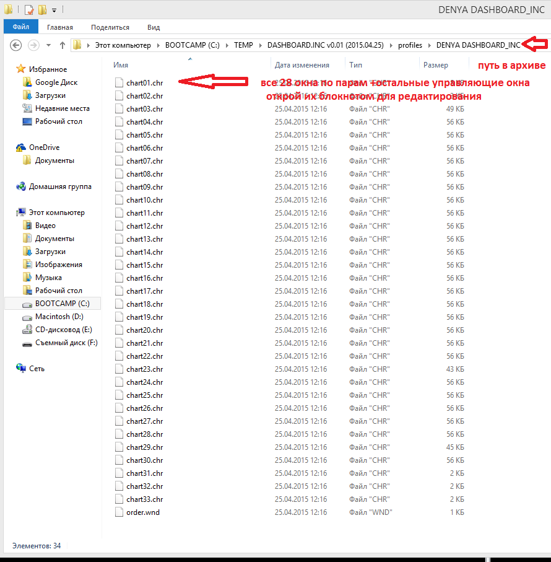Select Избранное in navigation pane
Screen dimensions: 551x562
(48, 69)
